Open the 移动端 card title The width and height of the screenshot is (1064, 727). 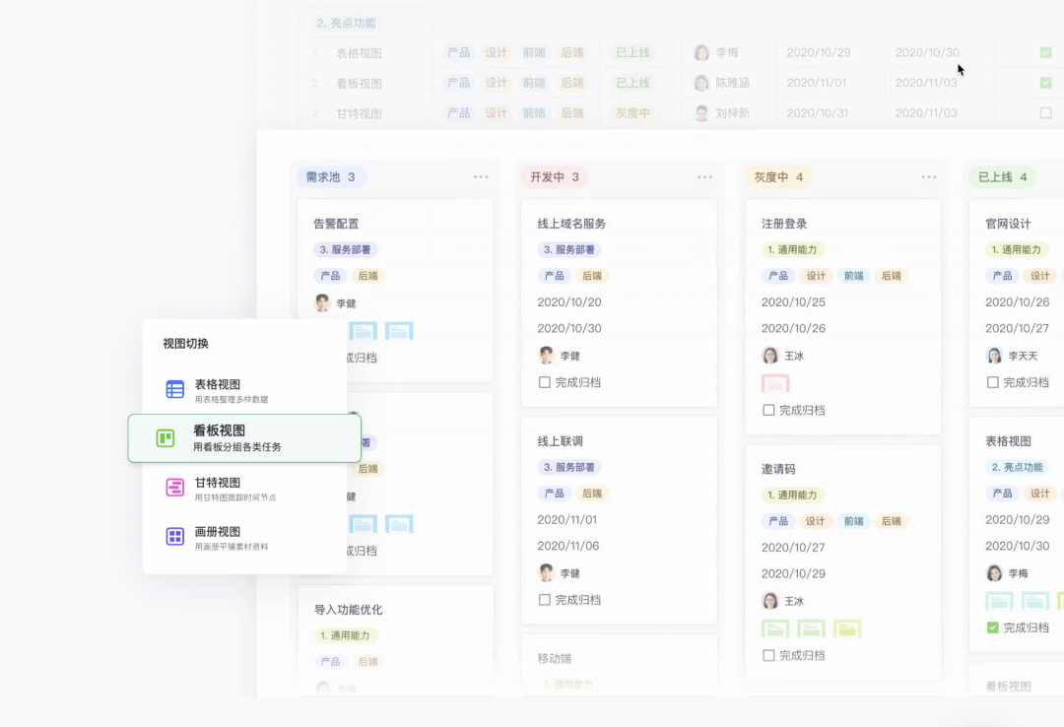point(555,658)
